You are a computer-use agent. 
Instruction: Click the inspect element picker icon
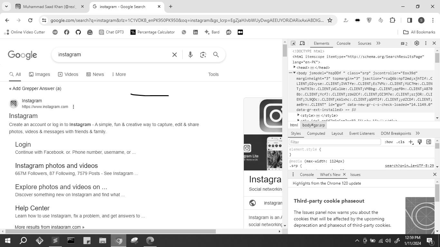[x=293, y=43]
